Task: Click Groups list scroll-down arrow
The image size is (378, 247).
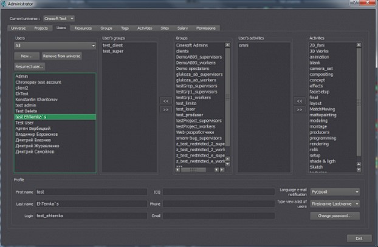Action: [x=227, y=164]
